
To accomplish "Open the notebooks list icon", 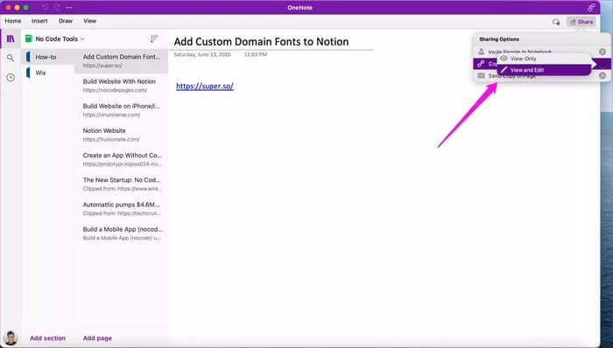I will [11, 38].
